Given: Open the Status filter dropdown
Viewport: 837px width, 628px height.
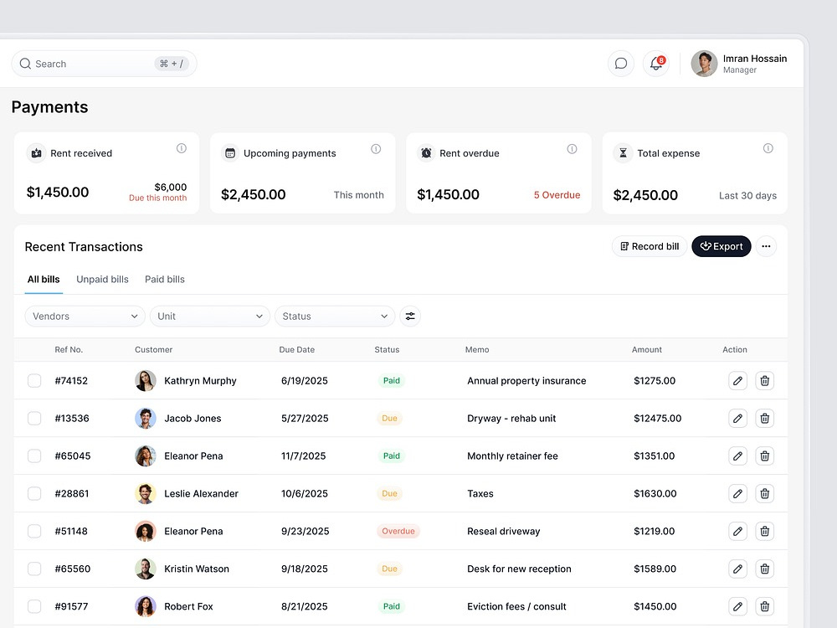Looking at the screenshot, I should pyautogui.click(x=335, y=317).
